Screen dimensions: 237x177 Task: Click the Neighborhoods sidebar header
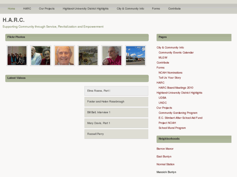tap(194, 139)
